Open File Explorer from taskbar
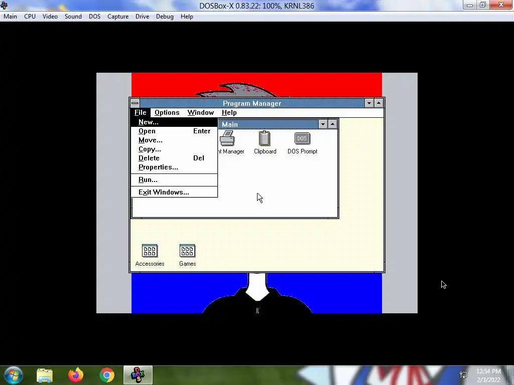 point(45,375)
